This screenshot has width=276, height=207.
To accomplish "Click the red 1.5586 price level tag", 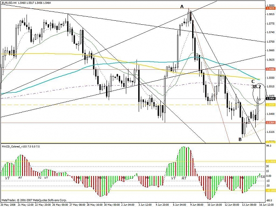I will click(x=271, y=69).
